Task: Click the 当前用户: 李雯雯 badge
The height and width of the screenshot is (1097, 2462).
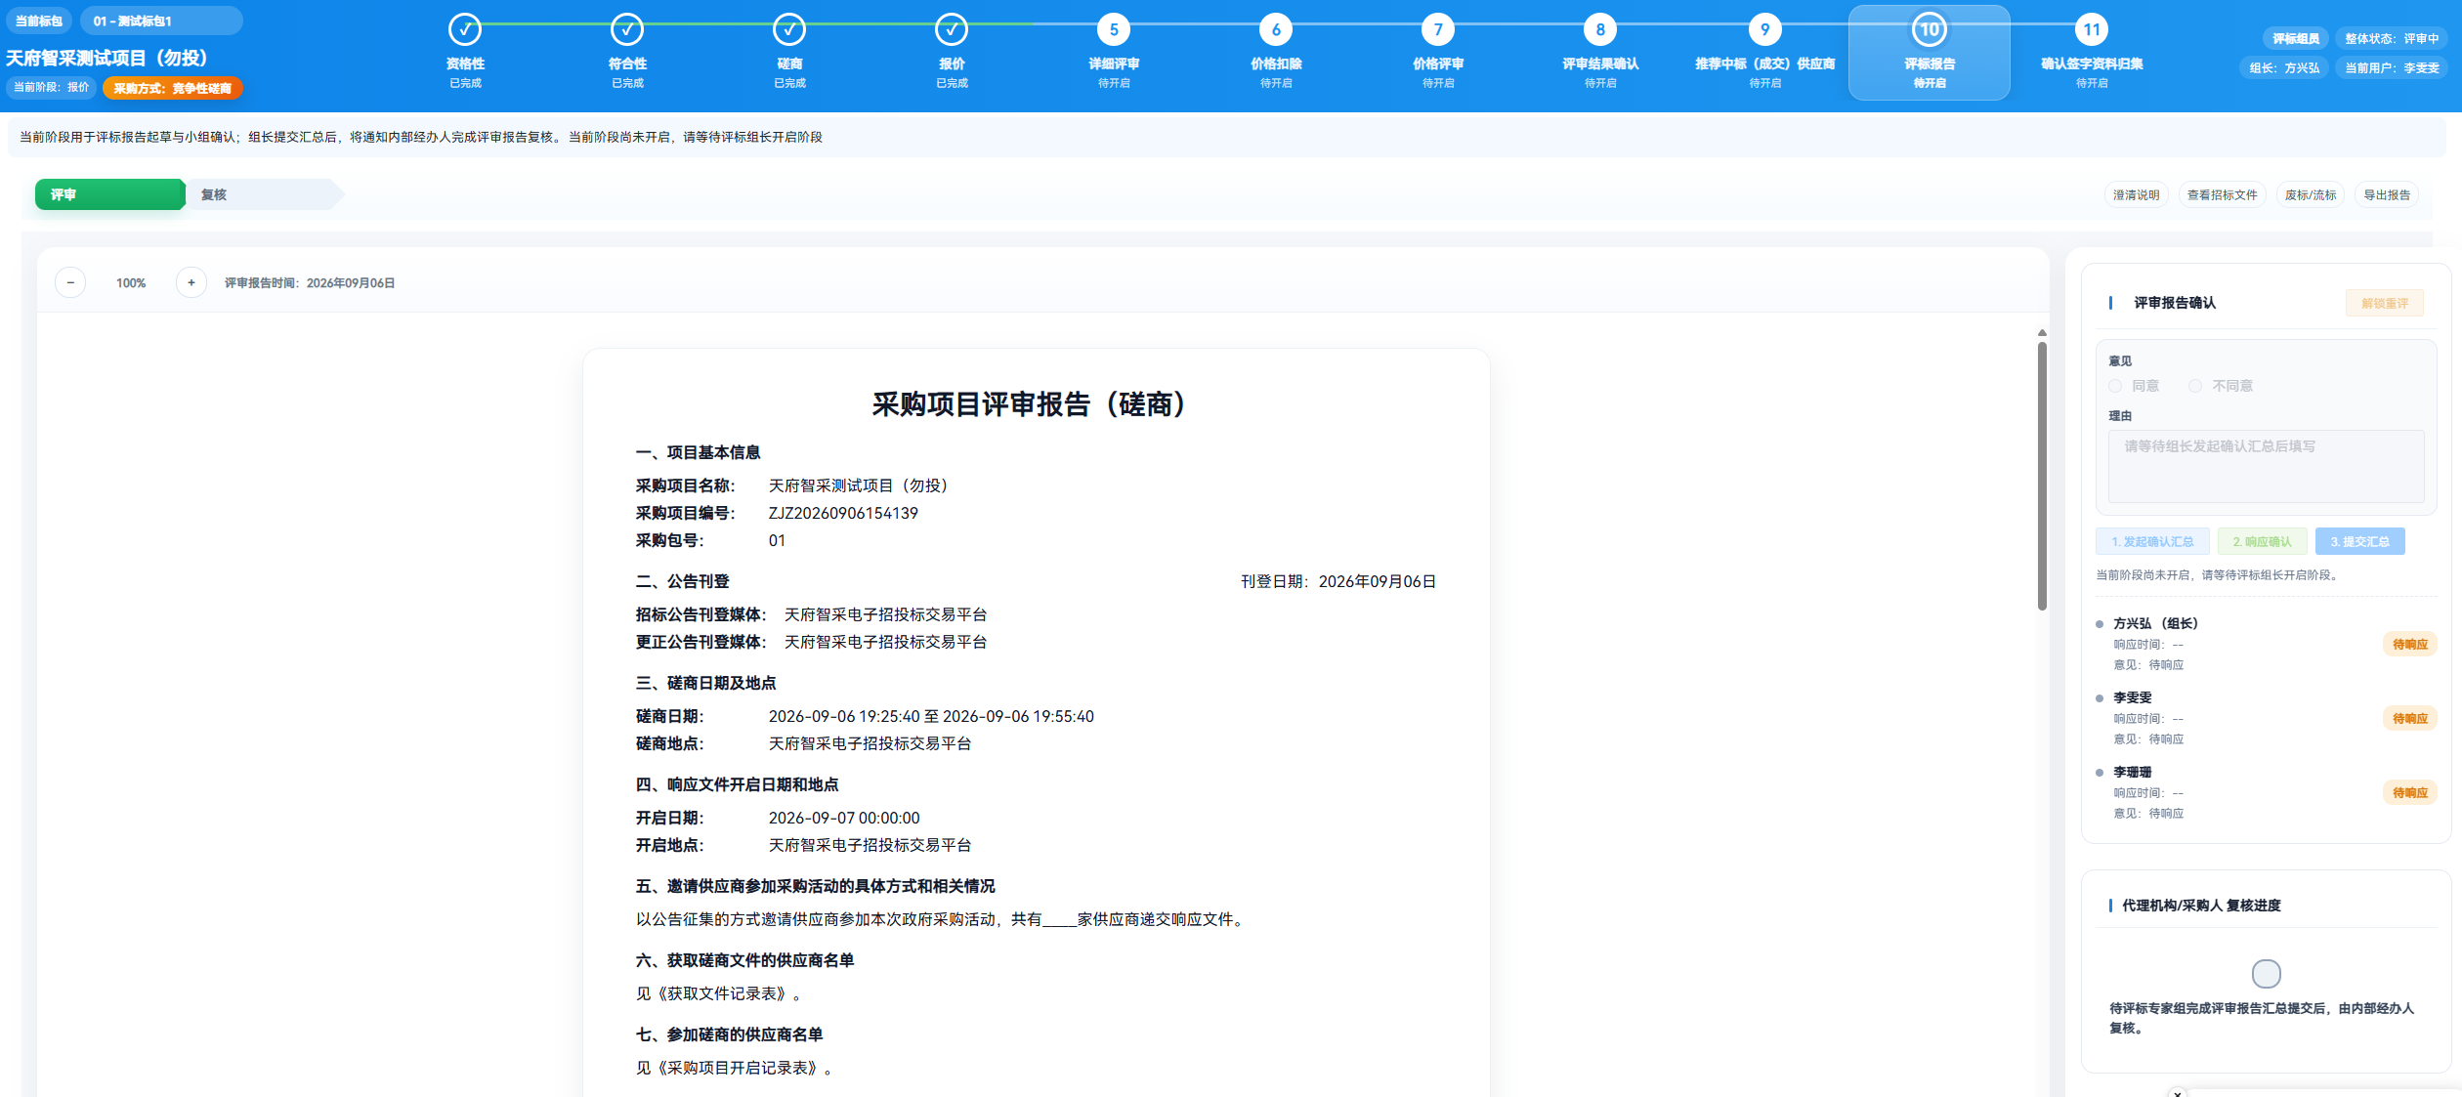Action: click(2392, 67)
